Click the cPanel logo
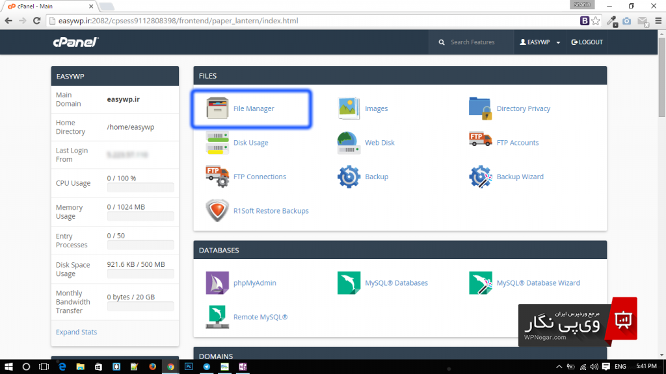This screenshot has height=374, width=666. 75,42
